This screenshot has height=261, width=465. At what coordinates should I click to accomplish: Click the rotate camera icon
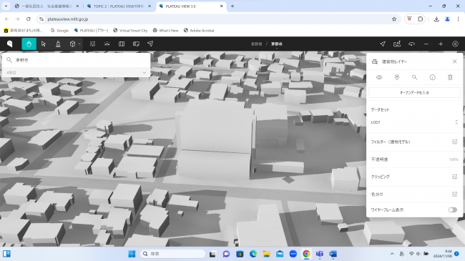coord(411,44)
